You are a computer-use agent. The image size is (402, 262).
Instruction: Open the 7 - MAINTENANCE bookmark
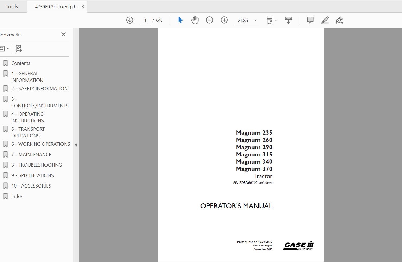[31, 154]
